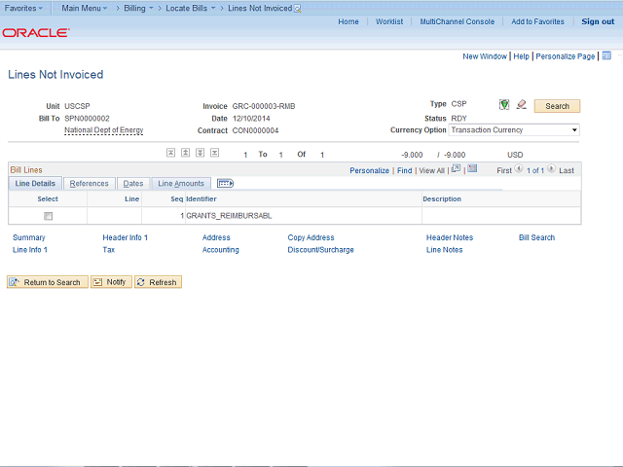The height and width of the screenshot is (467, 623).
Task: Click Find in Bill Lines header
Action: click(405, 170)
